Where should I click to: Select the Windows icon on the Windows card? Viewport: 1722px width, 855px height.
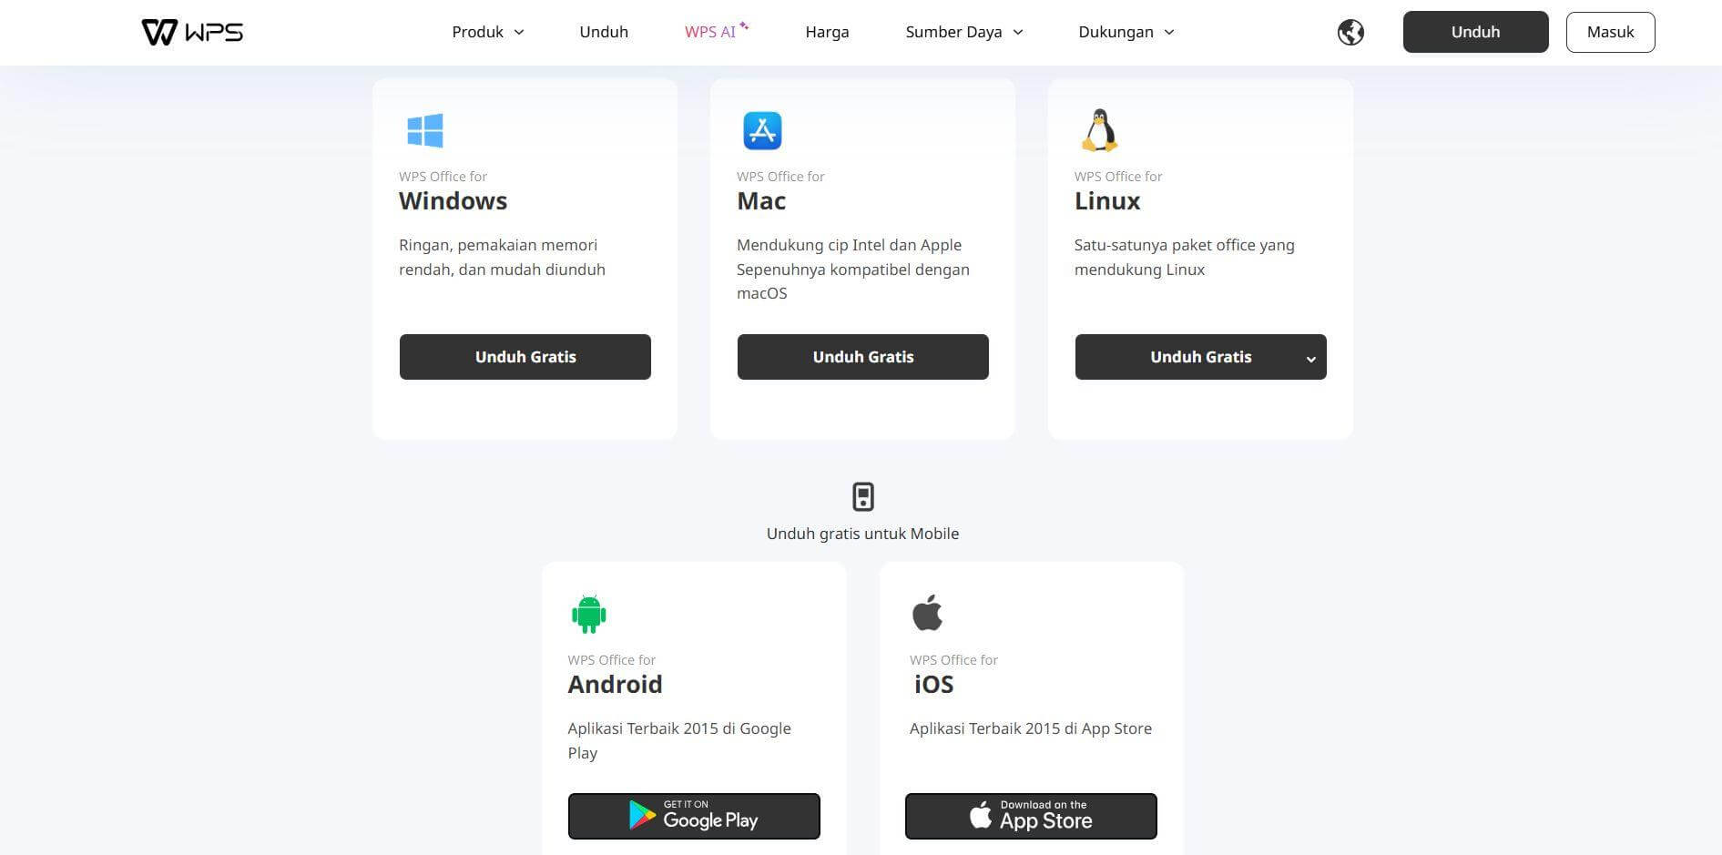(425, 130)
